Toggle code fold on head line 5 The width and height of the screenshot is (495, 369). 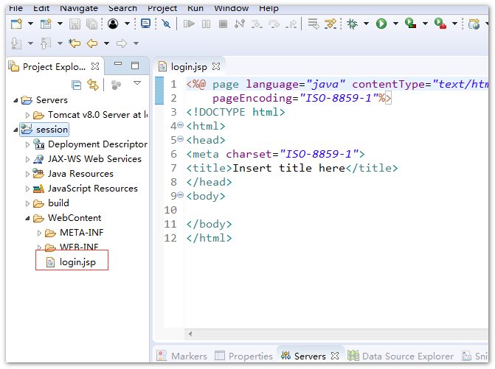[181, 140]
